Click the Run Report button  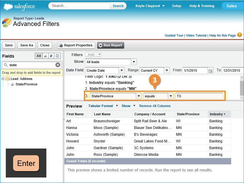coord(110,45)
